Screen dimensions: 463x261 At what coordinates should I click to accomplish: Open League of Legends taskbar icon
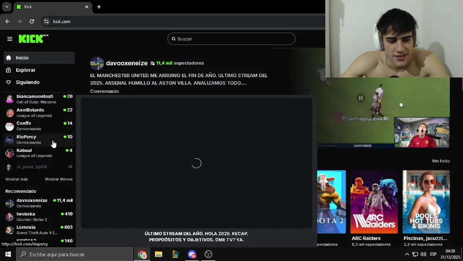pos(175,254)
